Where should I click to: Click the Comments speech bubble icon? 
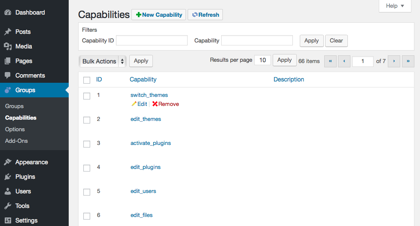[8, 75]
